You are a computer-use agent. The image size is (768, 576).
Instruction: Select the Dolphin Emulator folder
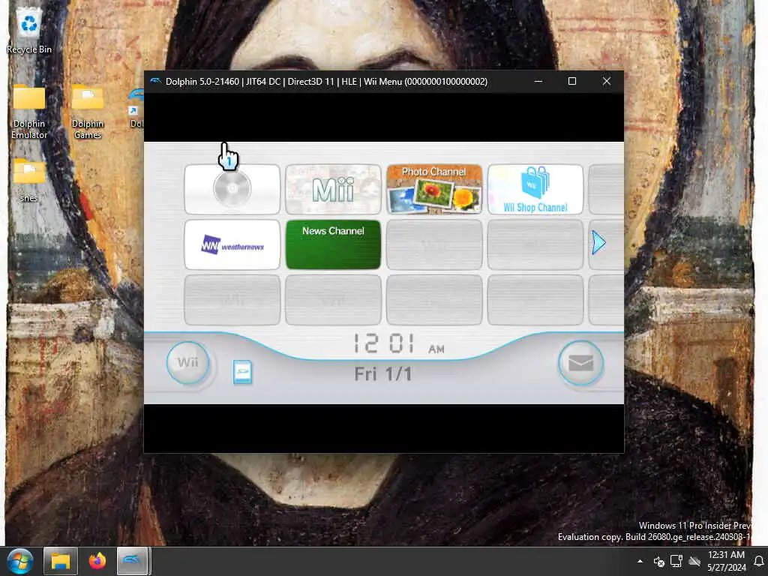[29, 112]
